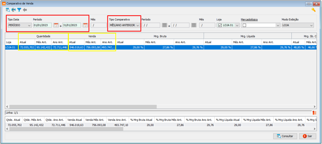Click the Mercadológico underlined label link

(249, 19)
